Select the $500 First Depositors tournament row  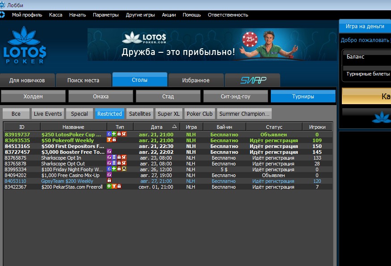[168, 146]
